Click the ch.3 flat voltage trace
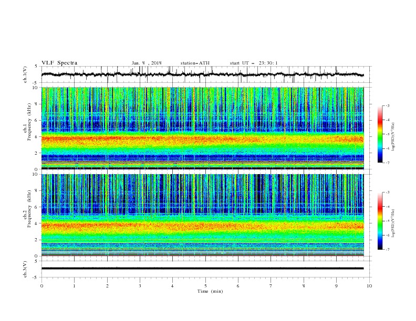Image resolution: width=416 pixels, height=321 pixels. (x=202, y=269)
